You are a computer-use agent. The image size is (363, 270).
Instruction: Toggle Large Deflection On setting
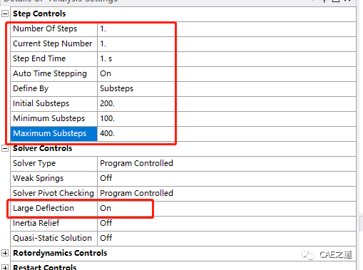click(x=227, y=209)
